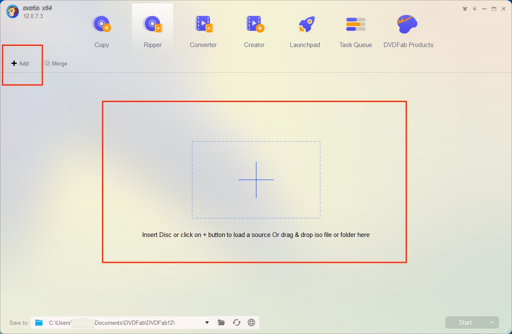Click the "Save to:" label

pos(19,323)
